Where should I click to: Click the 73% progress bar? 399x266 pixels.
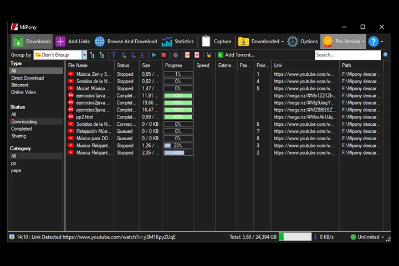click(178, 153)
